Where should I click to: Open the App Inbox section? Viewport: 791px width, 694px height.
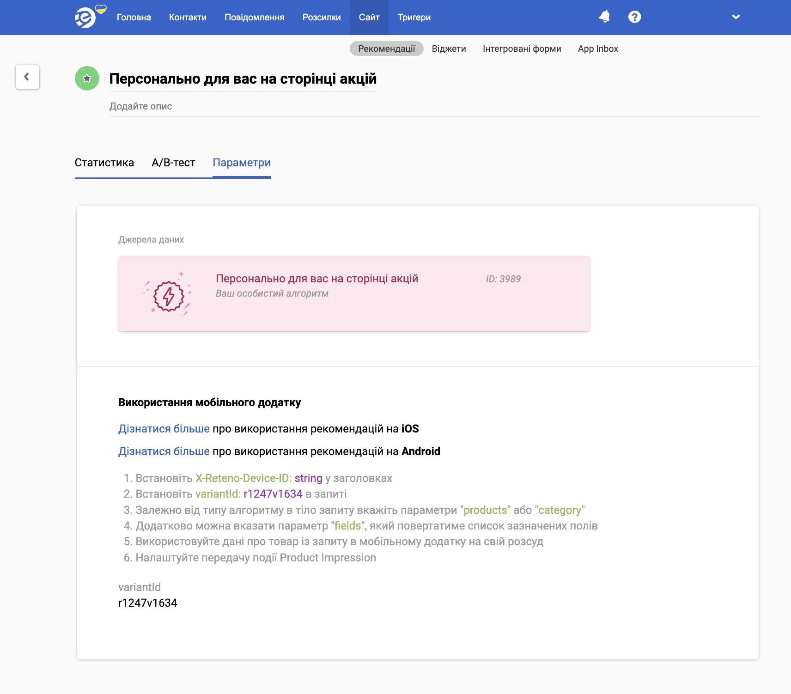click(x=597, y=49)
